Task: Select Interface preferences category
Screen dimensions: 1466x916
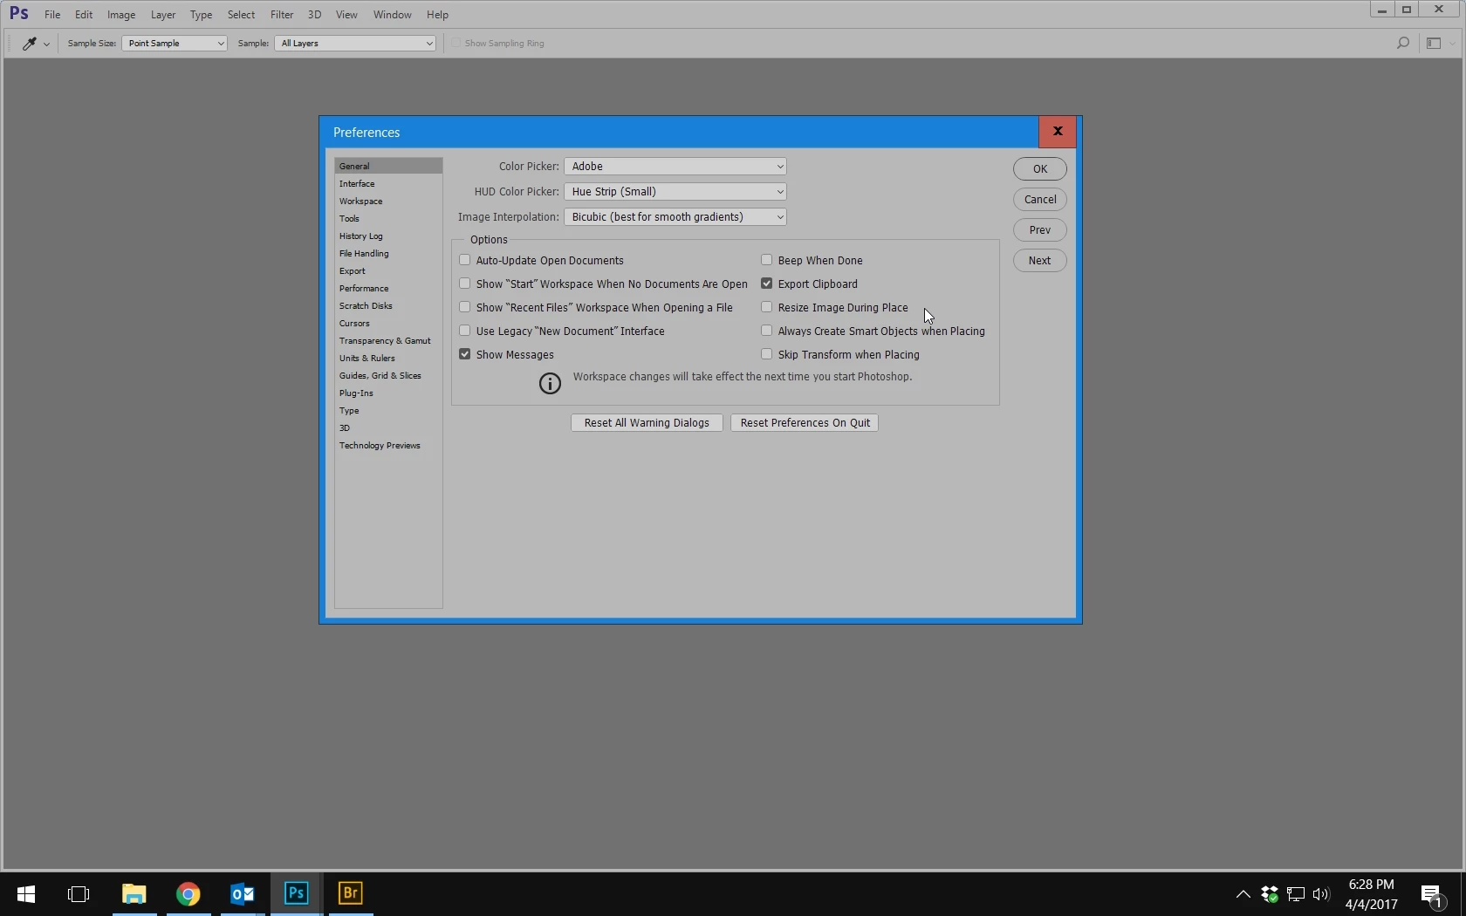Action: point(388,183)
